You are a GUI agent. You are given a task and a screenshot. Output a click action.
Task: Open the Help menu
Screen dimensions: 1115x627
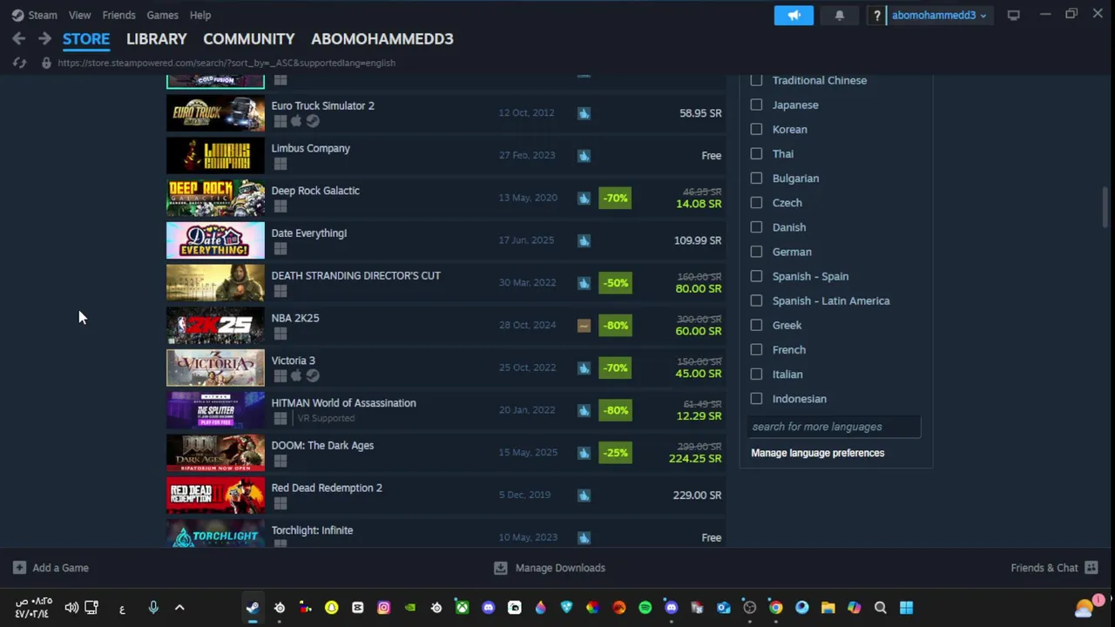tap(200, 15)
